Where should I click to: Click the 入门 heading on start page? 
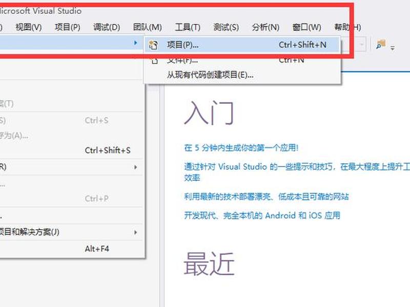click(209, 113)
